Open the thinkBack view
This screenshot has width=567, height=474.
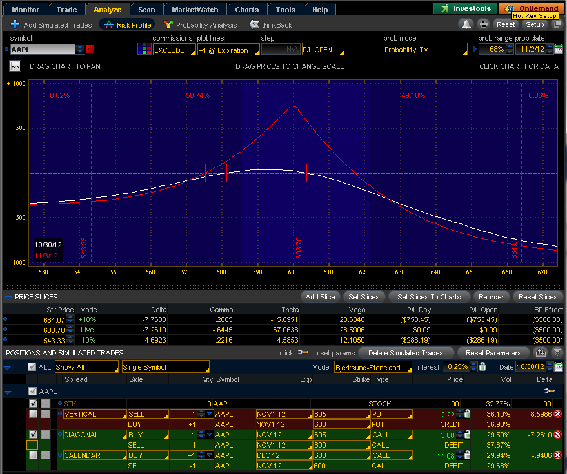(x=271, y=24)
